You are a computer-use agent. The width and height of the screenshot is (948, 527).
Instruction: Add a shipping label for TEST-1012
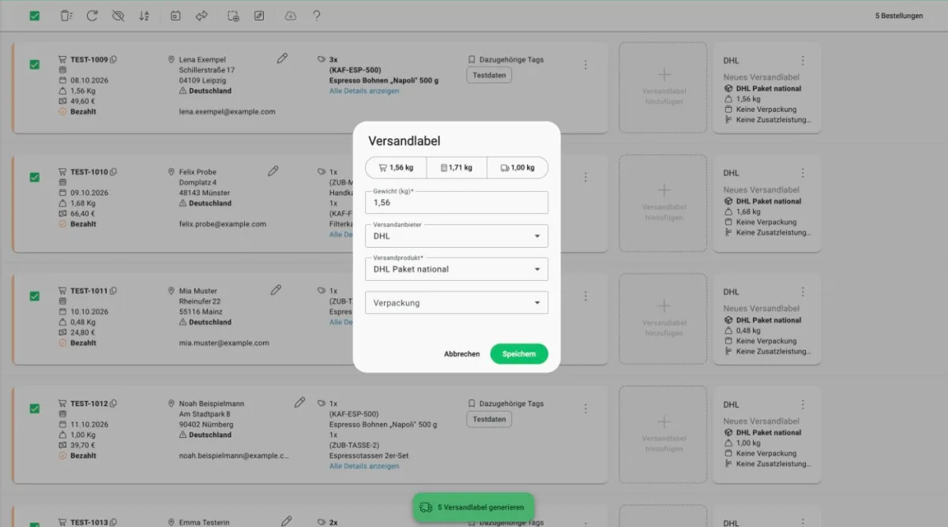[664, 435]
